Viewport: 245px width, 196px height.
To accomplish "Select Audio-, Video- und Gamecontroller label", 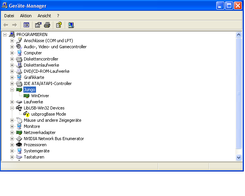I will [x=55, y=47].
